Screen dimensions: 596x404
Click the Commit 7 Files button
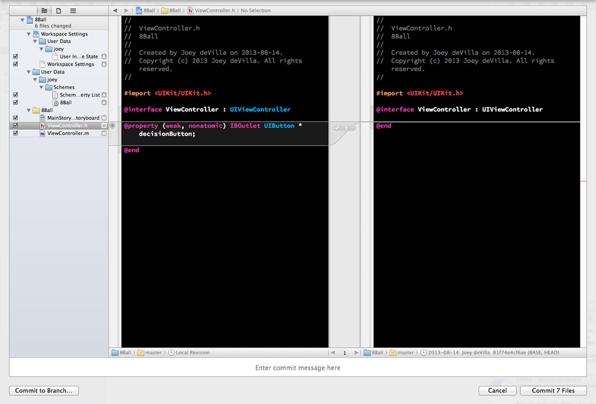[x=553, y=391]
